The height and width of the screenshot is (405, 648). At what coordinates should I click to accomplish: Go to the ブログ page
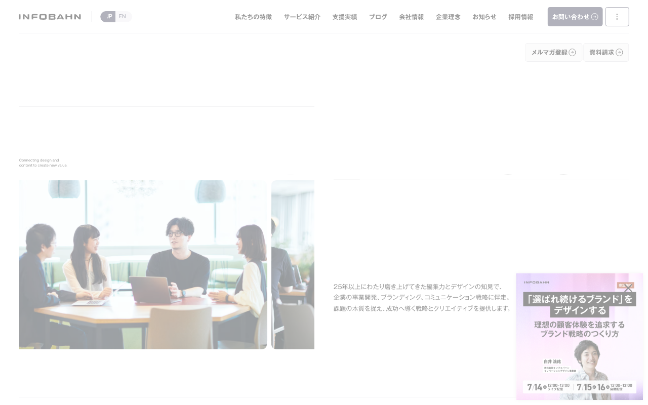[x=378, y=17]
